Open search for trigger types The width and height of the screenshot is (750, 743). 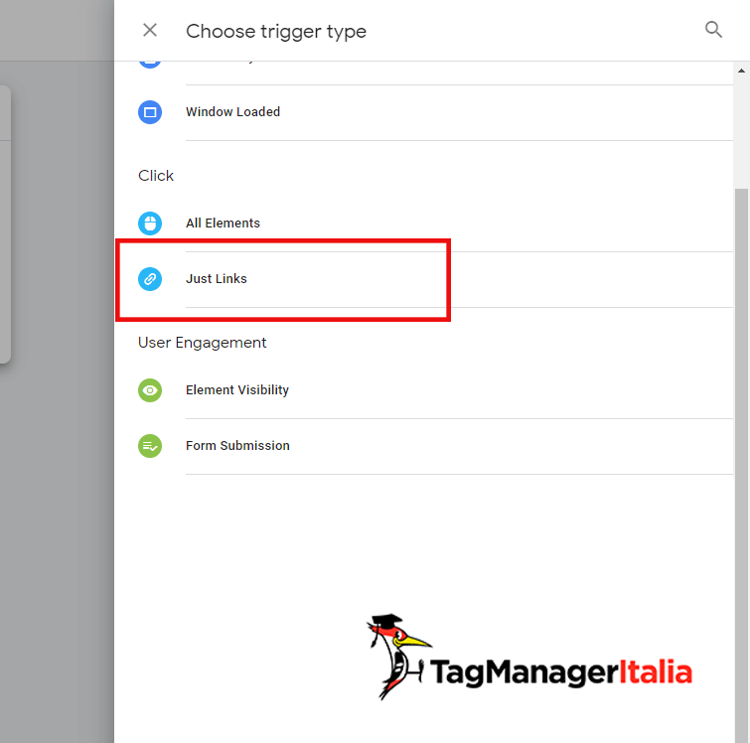(x=713, y=29)
